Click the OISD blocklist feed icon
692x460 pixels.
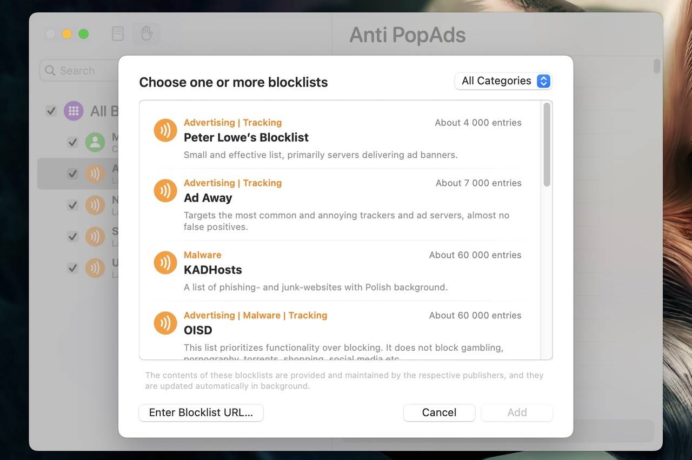(165, 323)
